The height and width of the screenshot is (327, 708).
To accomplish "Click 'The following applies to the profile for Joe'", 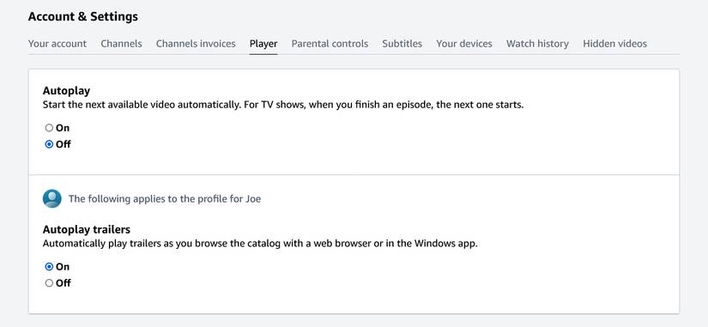I will (165, 199).
